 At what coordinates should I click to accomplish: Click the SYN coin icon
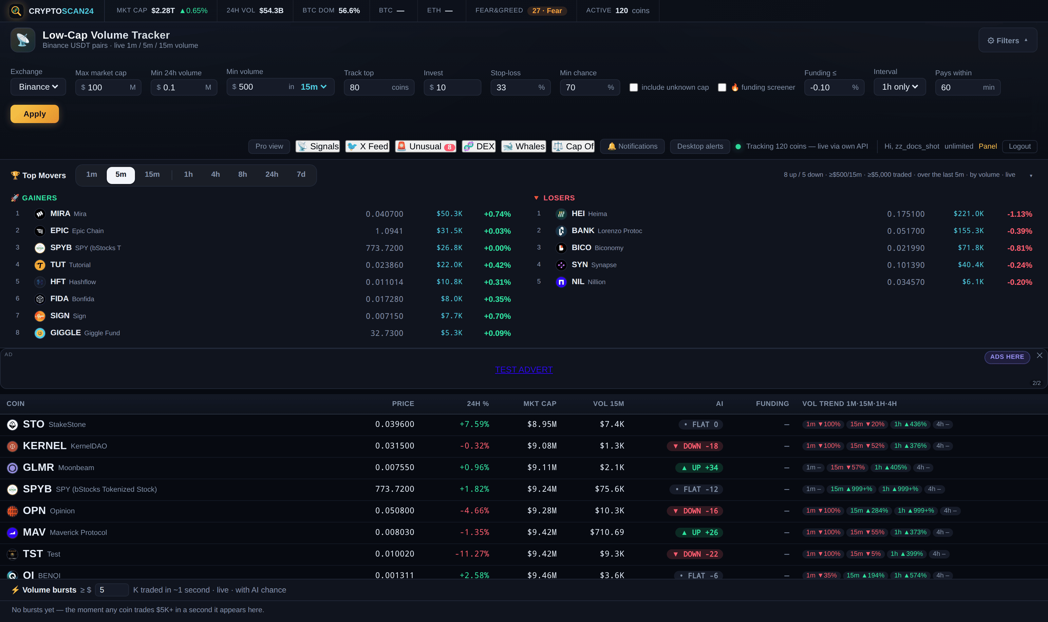(561, 265)
